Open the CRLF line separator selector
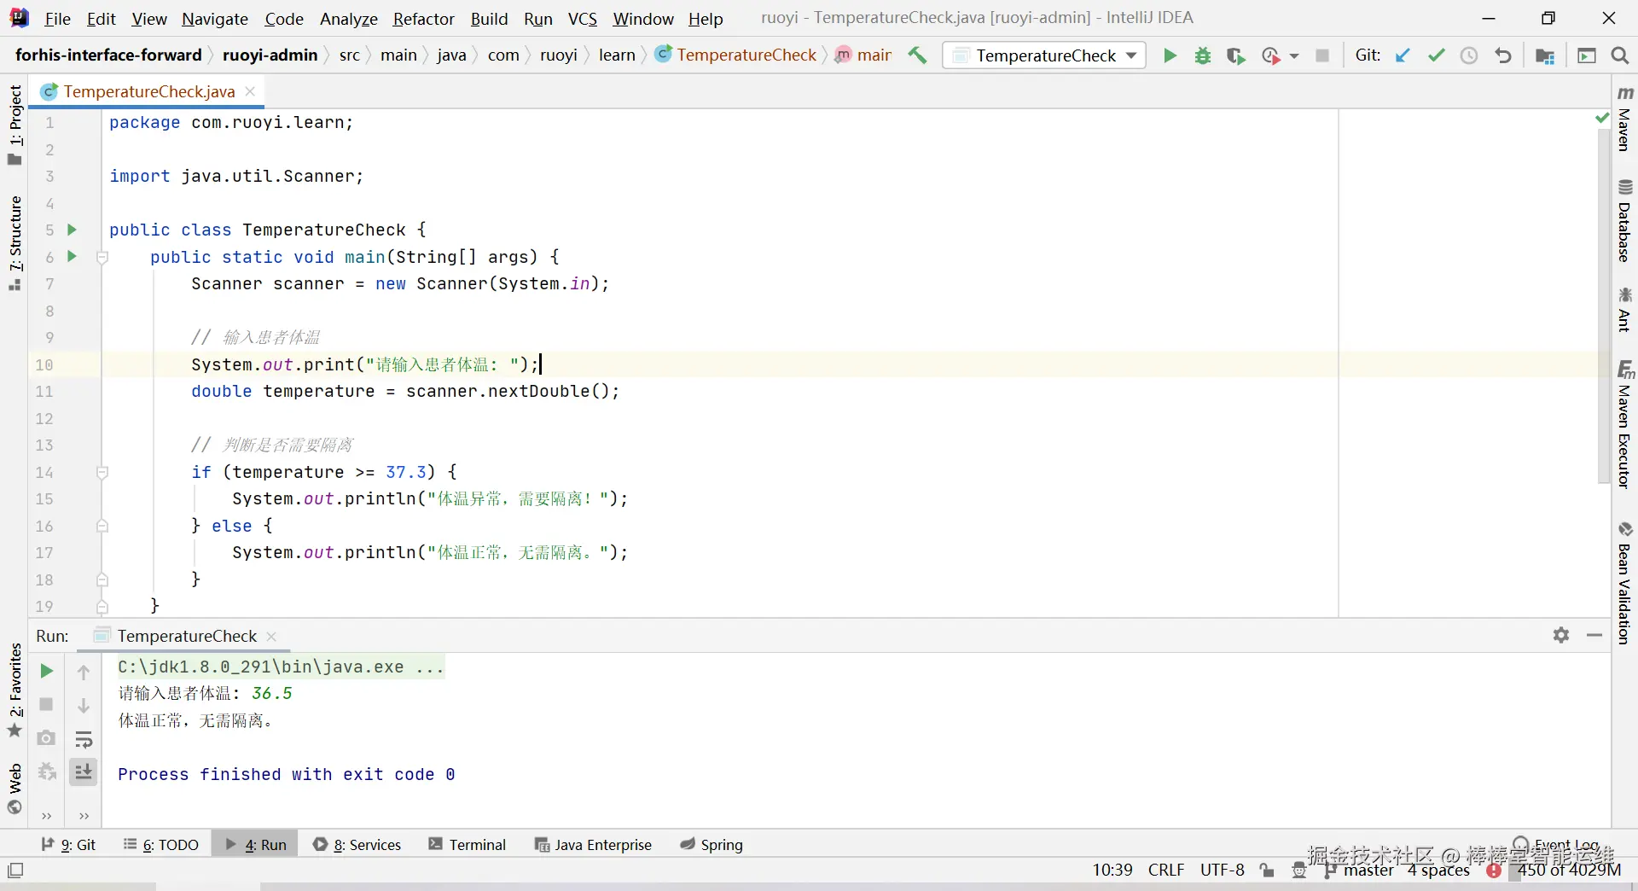 (1166, 870)
